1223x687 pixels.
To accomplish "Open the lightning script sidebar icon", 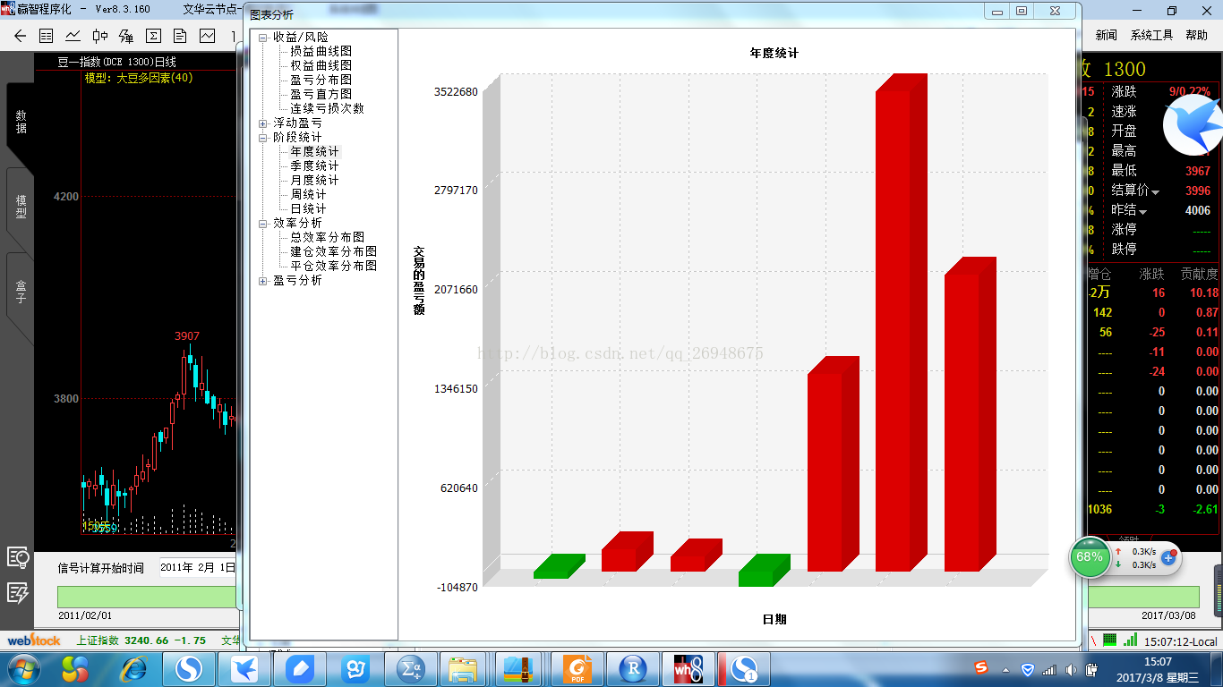I will [18, 591].
